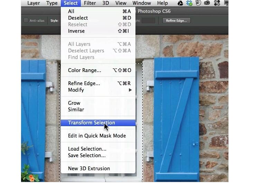Open the Type menu
The width and height of the screenshot is (264, 183).
[x=52, y=3]
